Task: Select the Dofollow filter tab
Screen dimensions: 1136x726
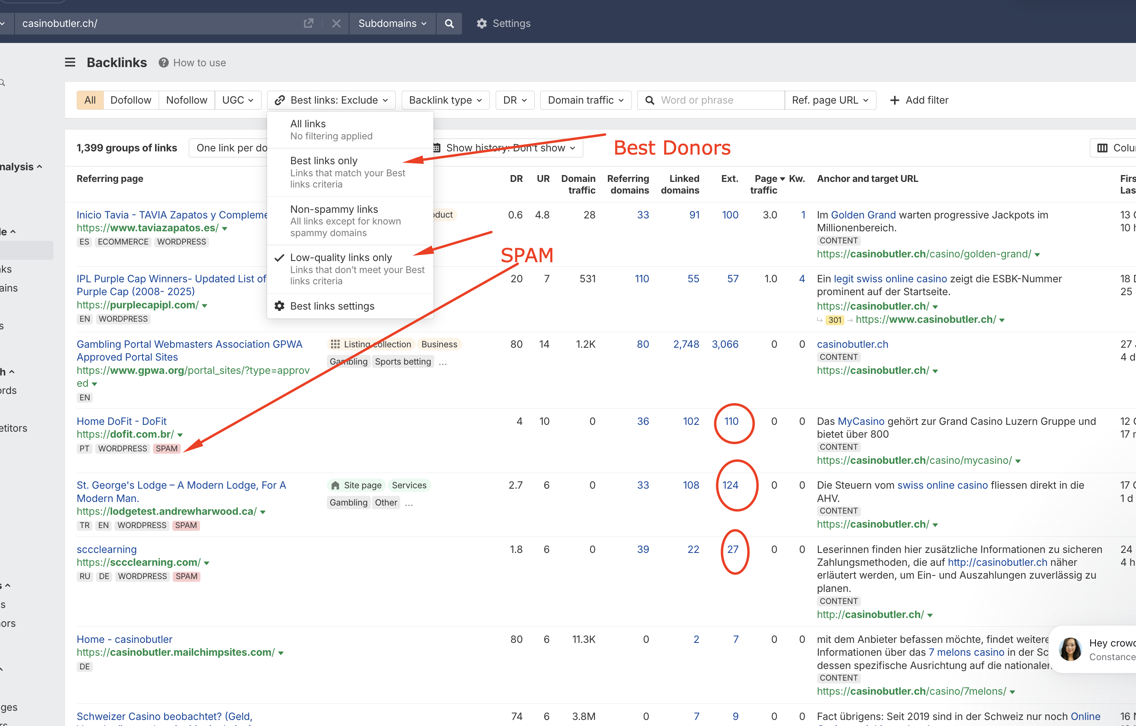Action: point(131,100)
